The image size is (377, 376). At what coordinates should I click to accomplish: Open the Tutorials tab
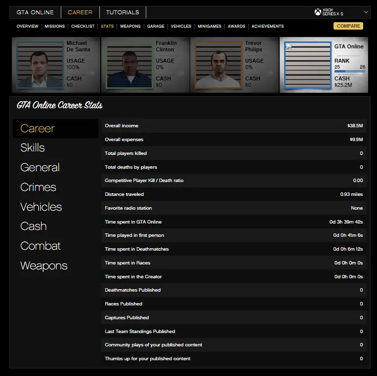pyautogui.click(x=123, y=12)
